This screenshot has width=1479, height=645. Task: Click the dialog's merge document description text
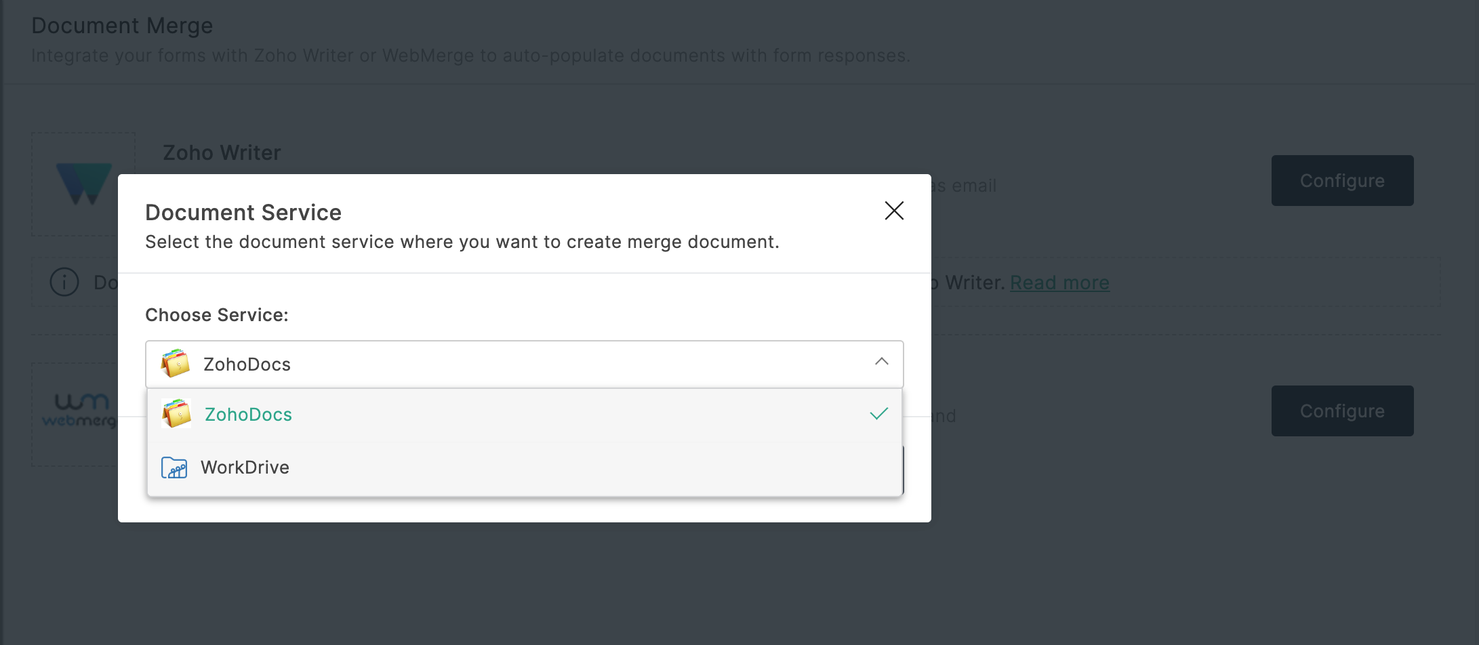tap(462, 242)
